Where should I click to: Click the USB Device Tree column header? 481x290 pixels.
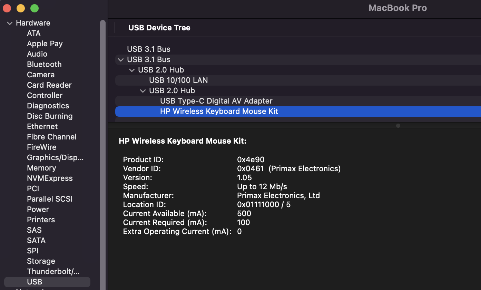click(x=159, y=28)
